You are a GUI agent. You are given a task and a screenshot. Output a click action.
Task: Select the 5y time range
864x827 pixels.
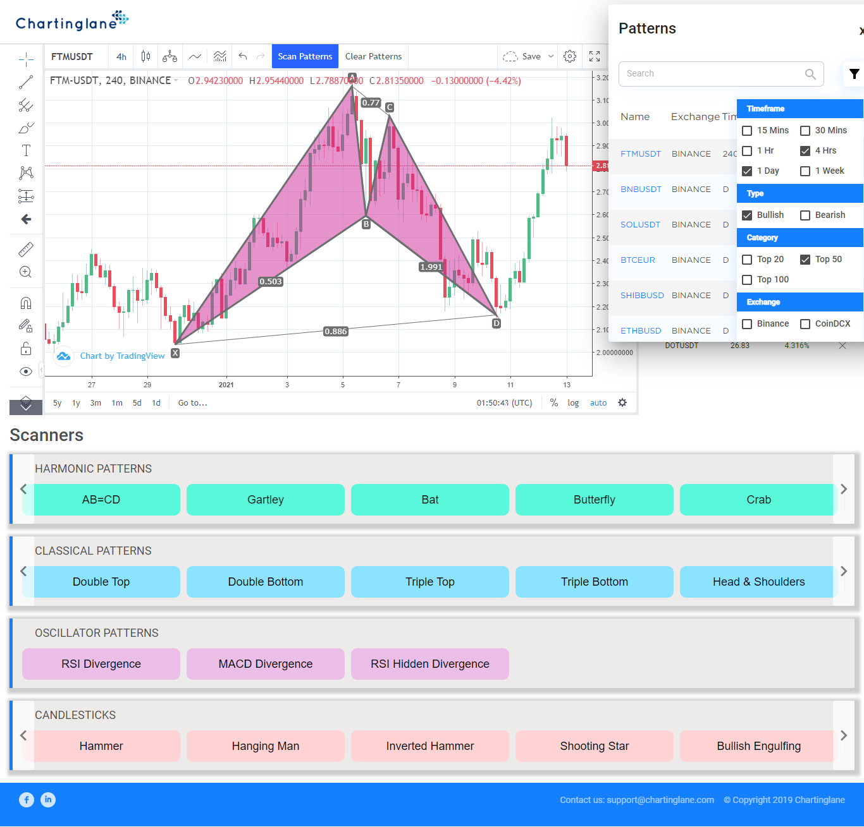point(58,403)
